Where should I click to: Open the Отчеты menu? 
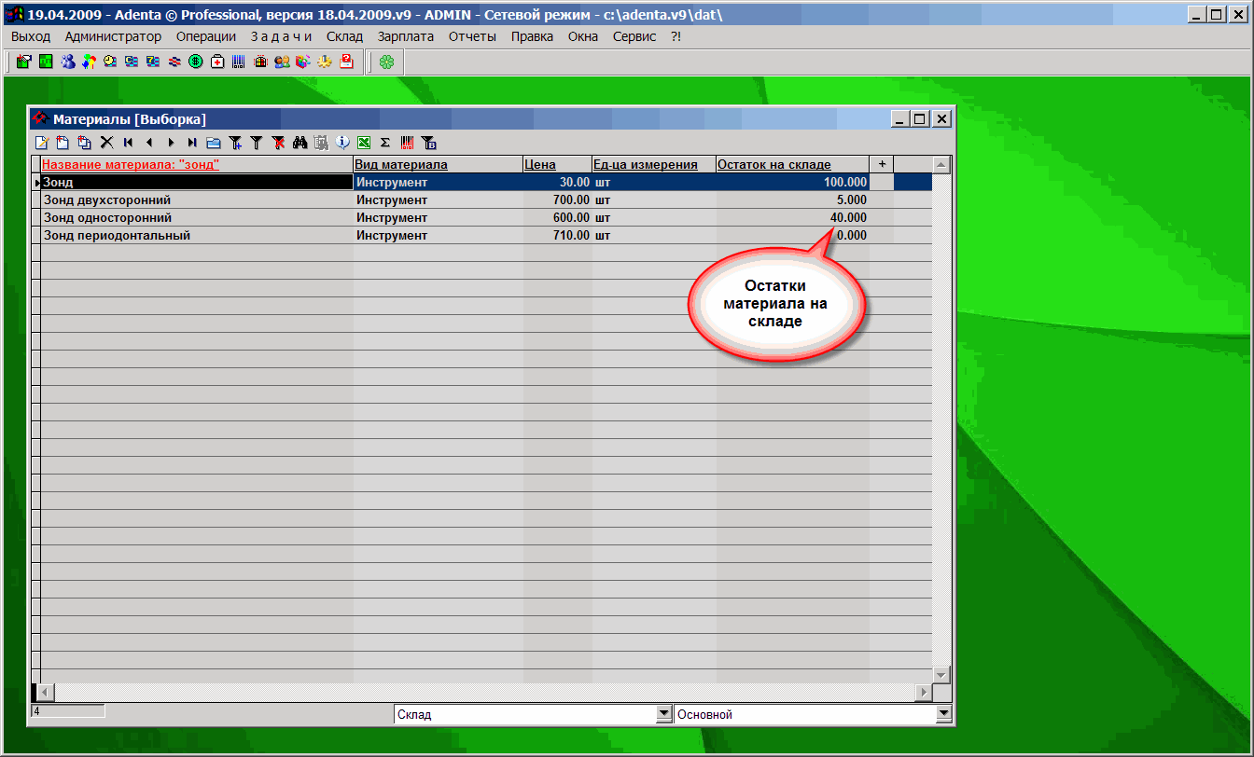(x=472, y=36)
